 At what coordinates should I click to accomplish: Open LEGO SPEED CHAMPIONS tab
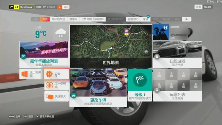pos(93,19)
